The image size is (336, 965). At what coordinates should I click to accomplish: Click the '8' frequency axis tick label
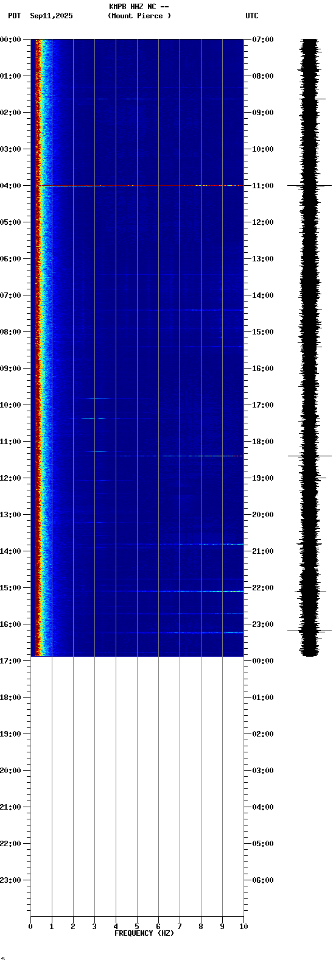(x=201, y=927)
